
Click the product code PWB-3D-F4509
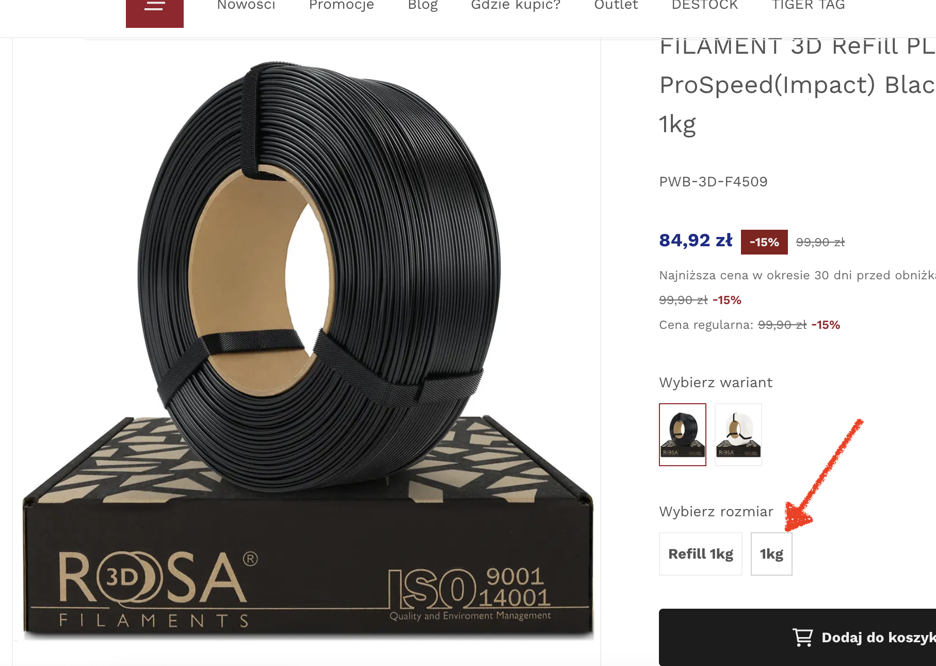pyautogui.click(x=714, y=182)
